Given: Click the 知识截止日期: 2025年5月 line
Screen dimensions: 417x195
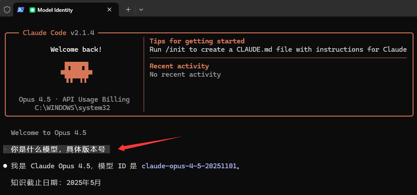Looking at the screenshot, I should (56, 183).
